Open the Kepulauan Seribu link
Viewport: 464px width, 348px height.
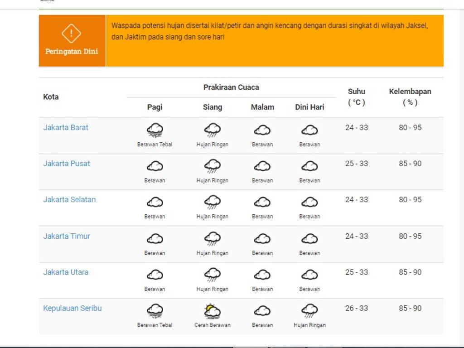pyautogui.click(x=72, y=308)
